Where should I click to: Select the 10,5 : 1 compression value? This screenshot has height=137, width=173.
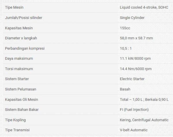(126, 48)
